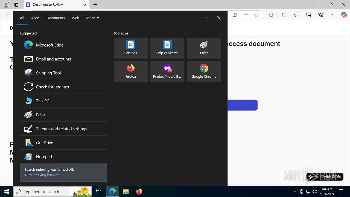Open Copilot sidebar in Edge
The image size is (350, 197).
coord(344,15)
